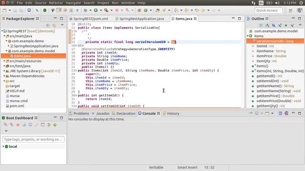Toggle Mark Occurrences highlighter in toolbar
This screenshot has width=305, height=171.
click(59, 10)
